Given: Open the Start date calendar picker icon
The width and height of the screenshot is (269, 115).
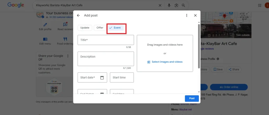Looking at the screenshot, I should [x=102, y=77].
